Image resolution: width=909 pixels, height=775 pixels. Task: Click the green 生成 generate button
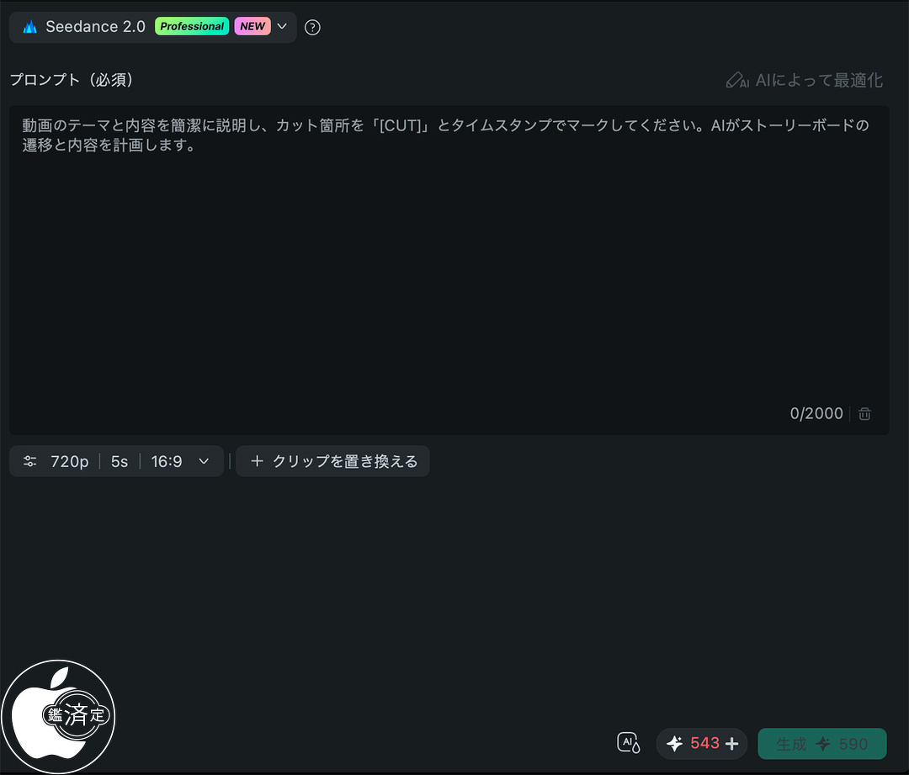(x=821, y=744)
